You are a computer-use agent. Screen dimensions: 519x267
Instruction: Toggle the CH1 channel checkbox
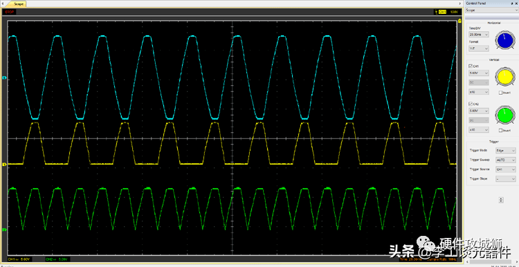coord(471,66)
